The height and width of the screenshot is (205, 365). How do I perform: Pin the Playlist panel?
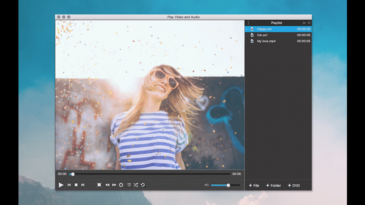coord(304,23)
